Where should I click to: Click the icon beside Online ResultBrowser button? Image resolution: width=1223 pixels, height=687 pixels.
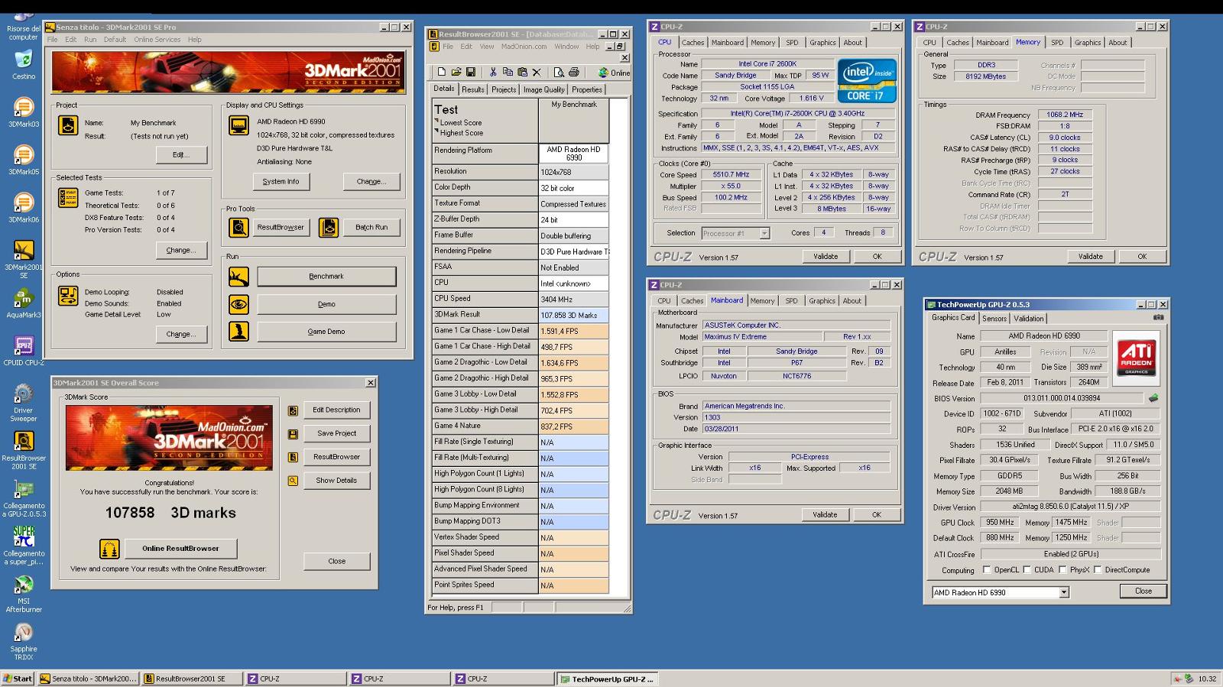pos(109,549)
